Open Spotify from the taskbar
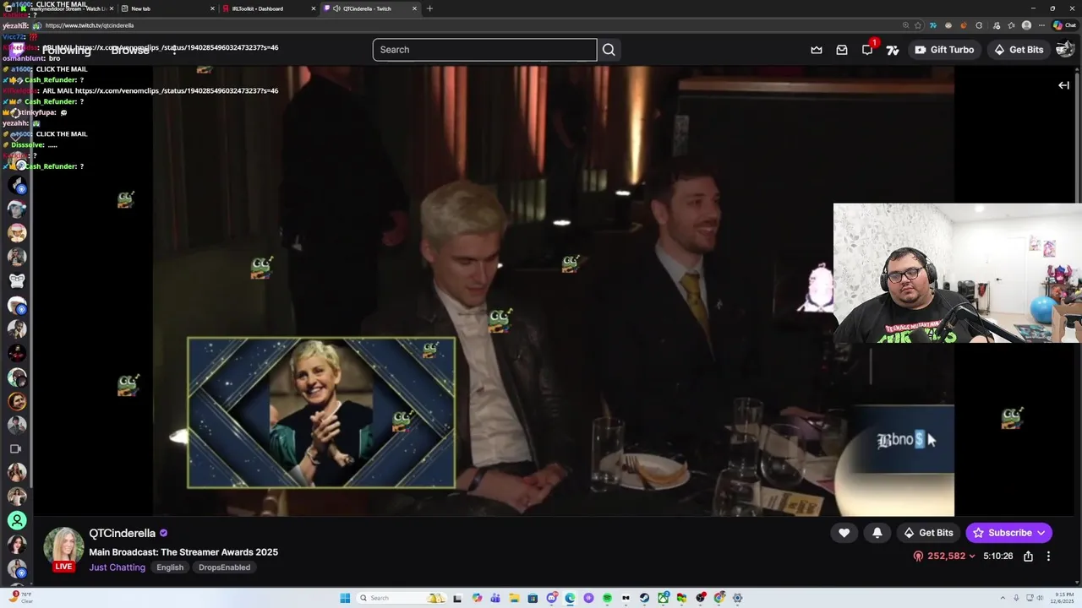 [607, 598]
